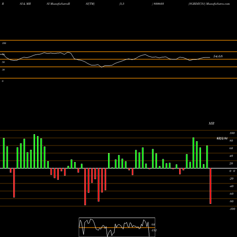Click the SI & MR header text
The width and height of the screenshot is (237, 237).
[x=25, y=4]
